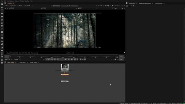This screenshot has height=104, width=185.
Task: Switch to the Curve Editor tab
Action: click(x=22, y=62)
